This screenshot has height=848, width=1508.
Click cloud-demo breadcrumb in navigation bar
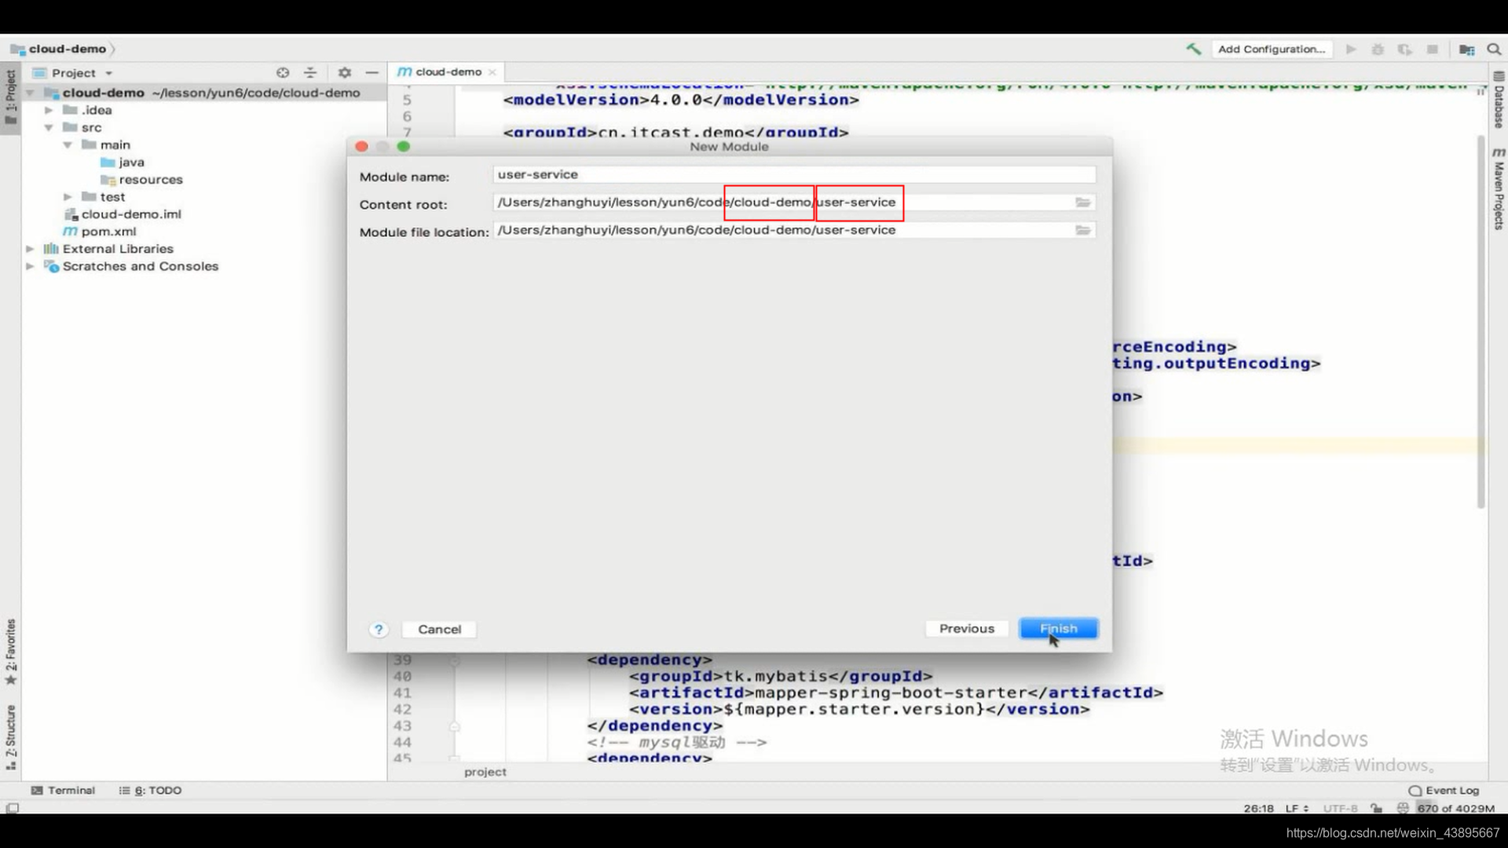tap(61, 49)
